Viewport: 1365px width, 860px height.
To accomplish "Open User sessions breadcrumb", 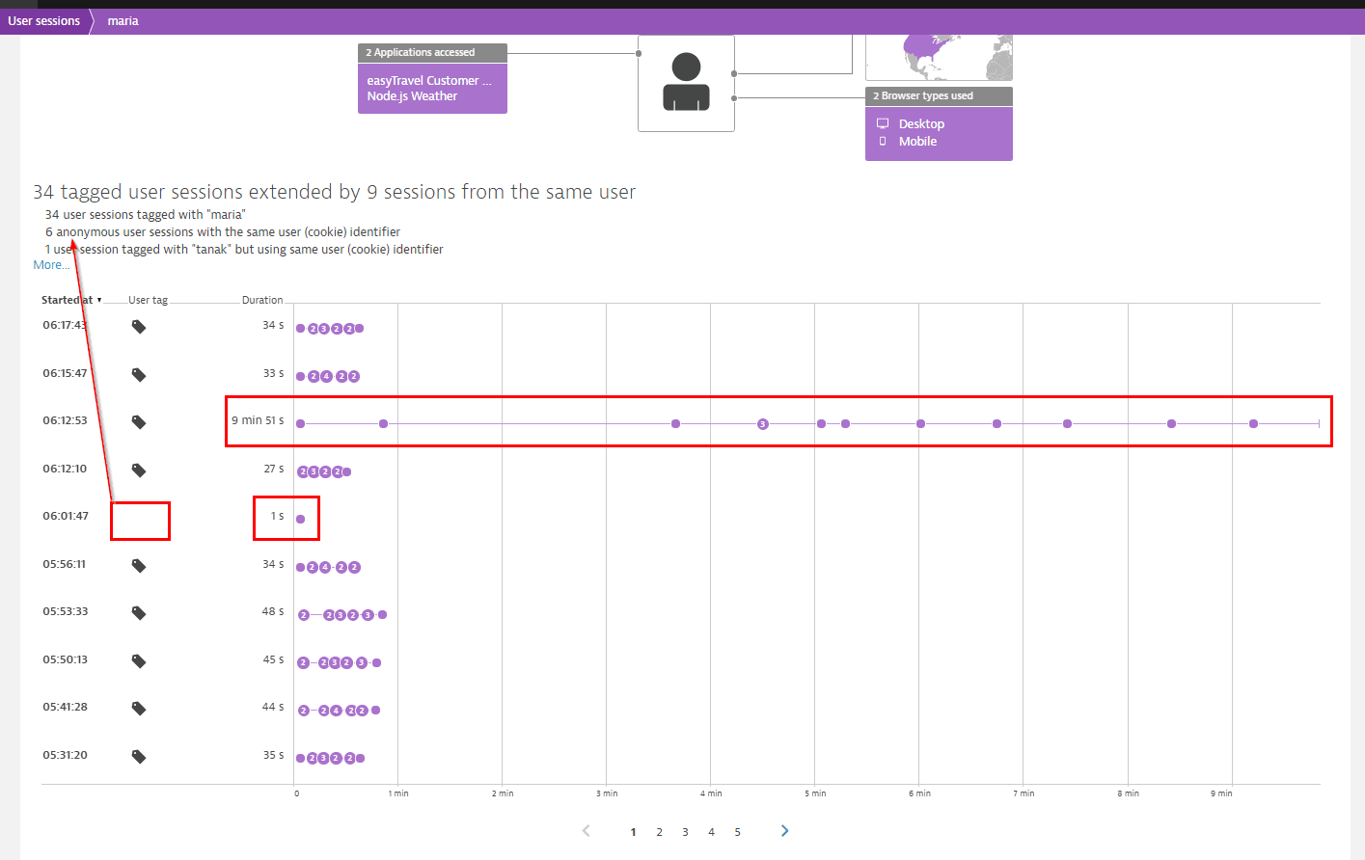I will [44, 21].
